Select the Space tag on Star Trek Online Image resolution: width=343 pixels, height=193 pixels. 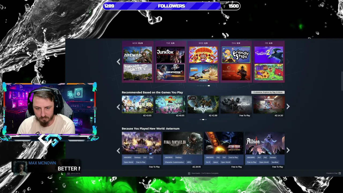215,162
